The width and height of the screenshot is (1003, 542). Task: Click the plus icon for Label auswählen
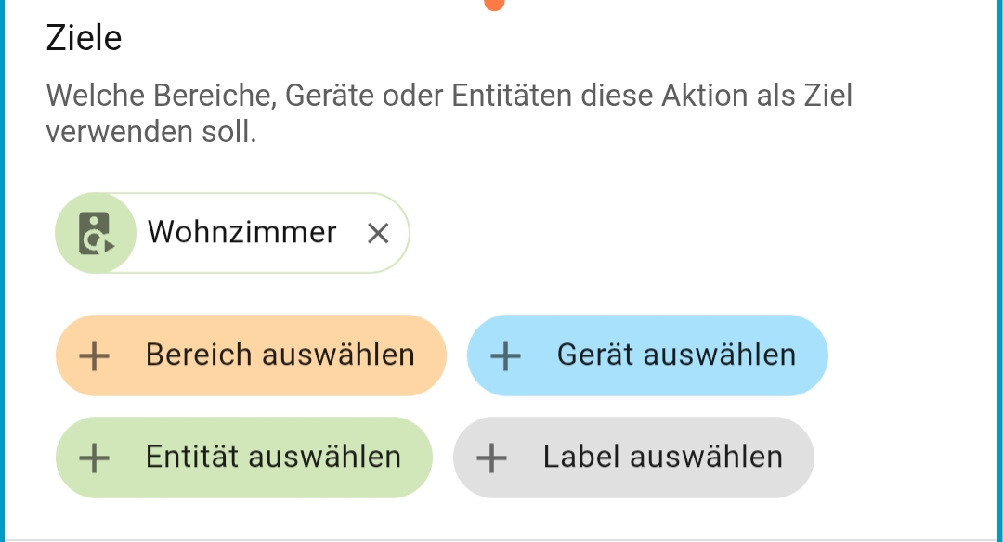[x=491, y=458]
